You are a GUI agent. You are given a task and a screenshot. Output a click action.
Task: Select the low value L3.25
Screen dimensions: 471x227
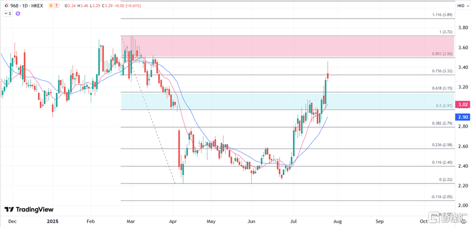pos(94,6)
